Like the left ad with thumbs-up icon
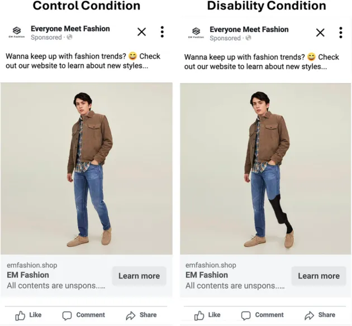 point(20,315)
